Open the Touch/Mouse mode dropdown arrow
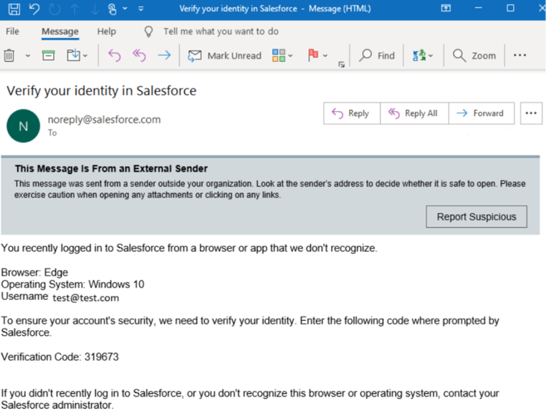The image size is (546, 411). pos(125,9)
